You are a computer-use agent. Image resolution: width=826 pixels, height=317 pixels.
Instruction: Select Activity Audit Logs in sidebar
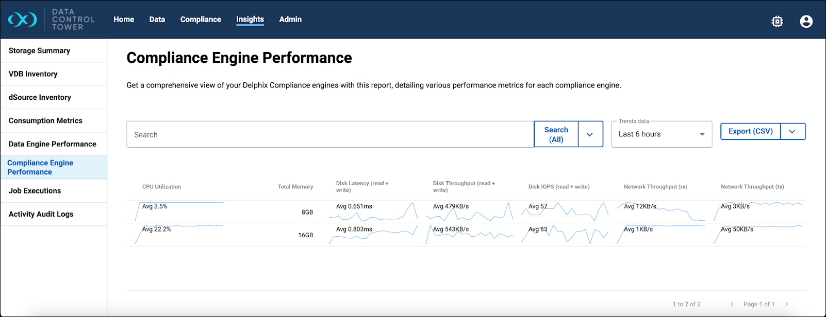[41, 214]
